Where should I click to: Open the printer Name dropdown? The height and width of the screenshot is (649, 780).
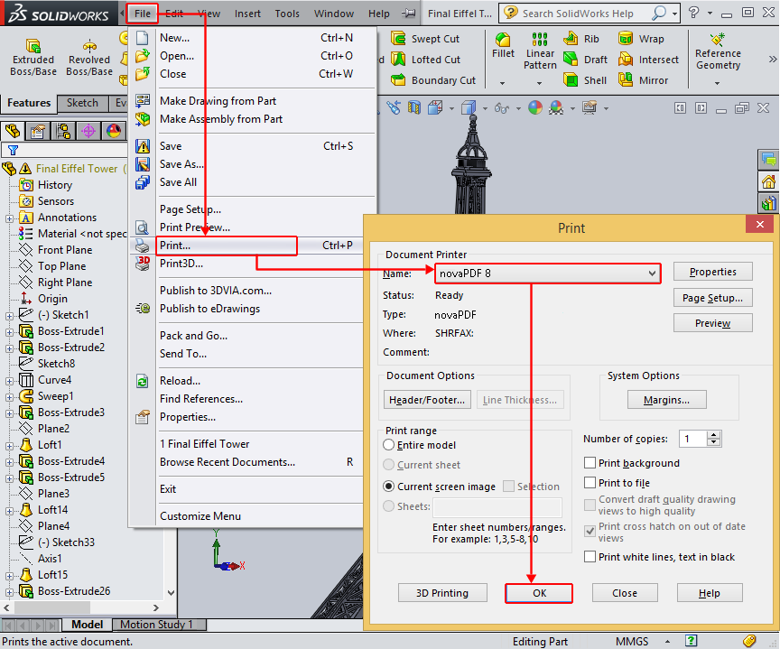(547, 273)
